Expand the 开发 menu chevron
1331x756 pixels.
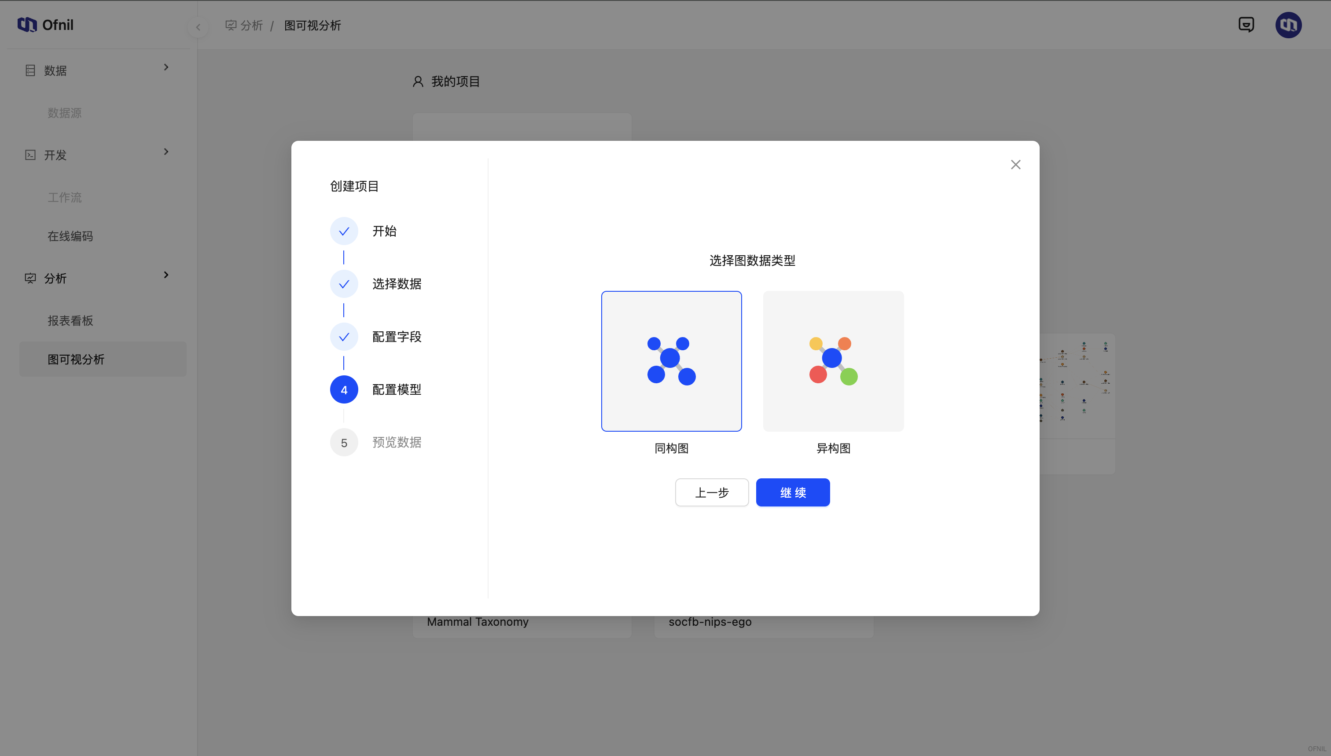[165, 152]
